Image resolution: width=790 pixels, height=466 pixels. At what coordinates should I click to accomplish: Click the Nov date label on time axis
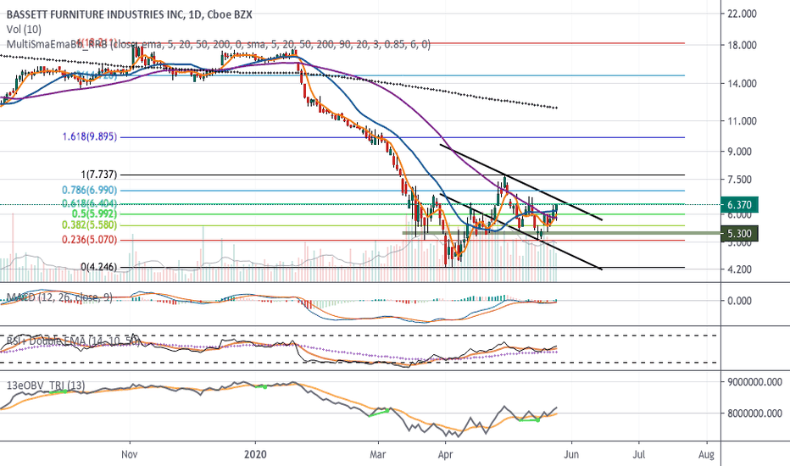pos(130,454)
